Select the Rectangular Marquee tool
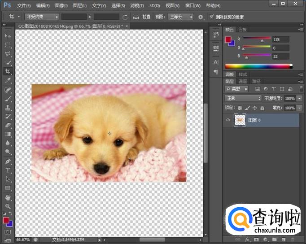Screen dimensions: 306x244 point(8,45)
